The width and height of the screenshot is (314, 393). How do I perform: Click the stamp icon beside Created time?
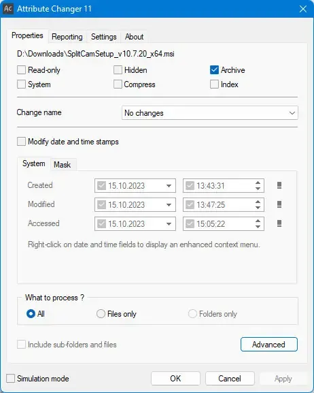click(279, 185)
